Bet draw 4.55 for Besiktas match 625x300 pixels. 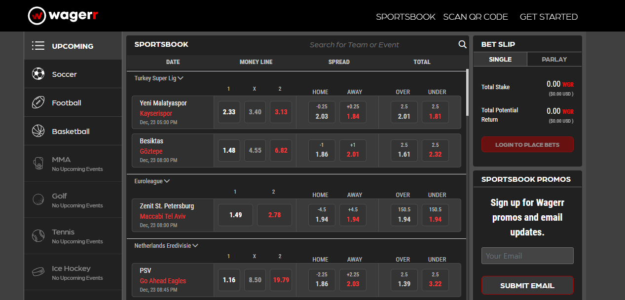[x=255, y=150]
